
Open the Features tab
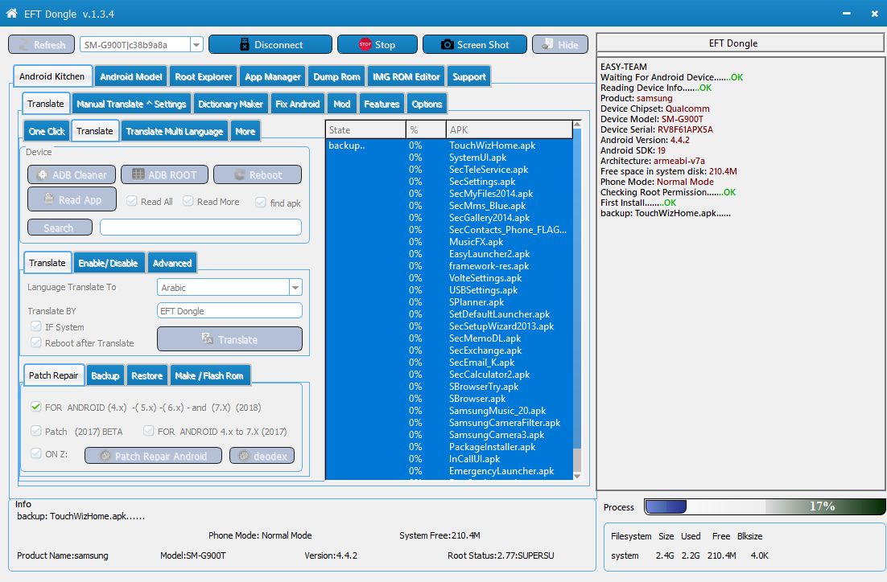tap(382, 104)
